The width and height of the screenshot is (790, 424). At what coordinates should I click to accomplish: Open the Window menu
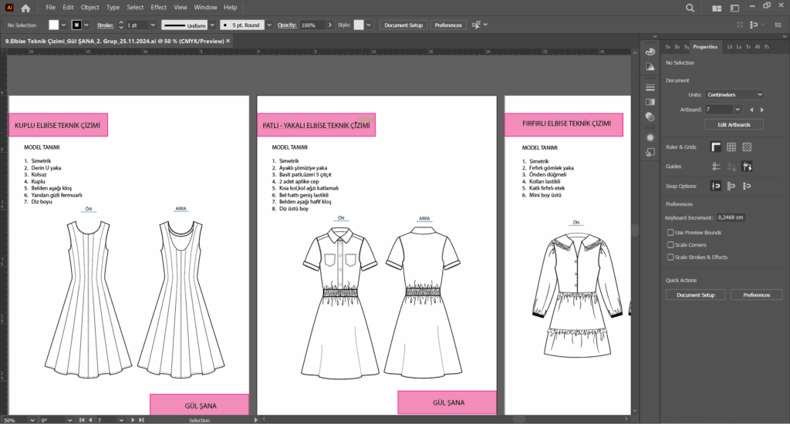[x=205, y=7]
